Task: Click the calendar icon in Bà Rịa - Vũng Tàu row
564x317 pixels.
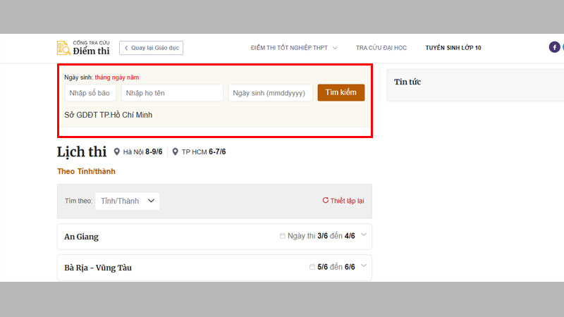Action: (312, 267)
